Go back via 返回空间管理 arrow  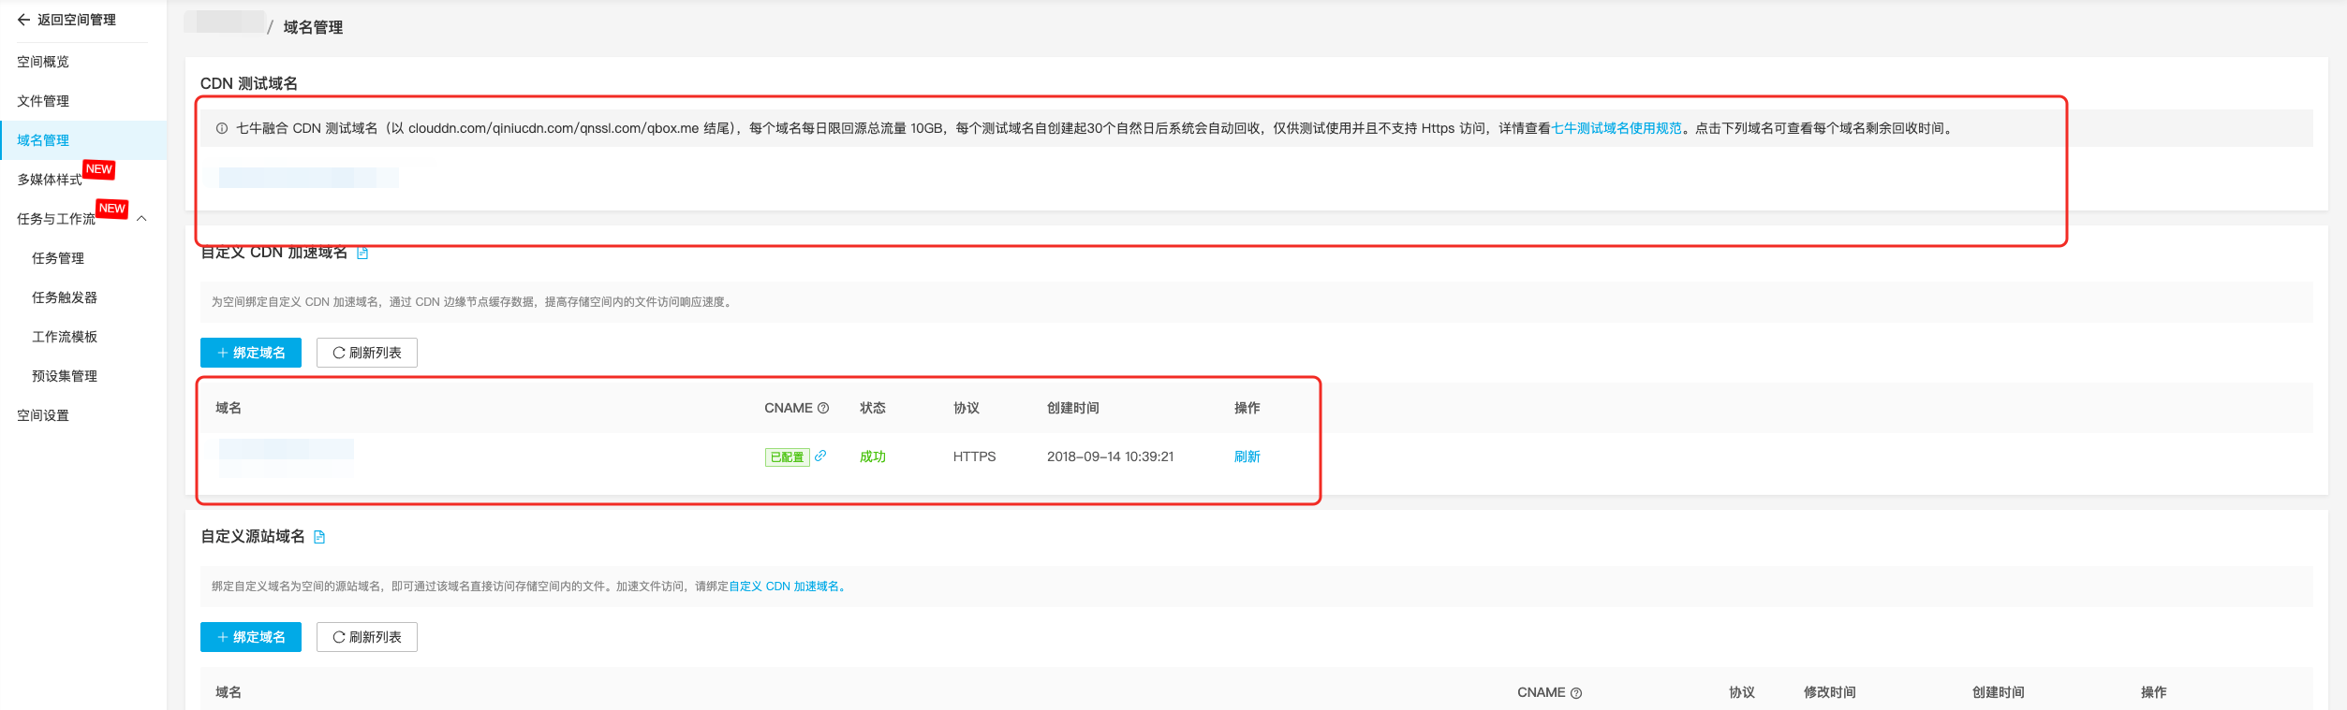click(23, 20)
